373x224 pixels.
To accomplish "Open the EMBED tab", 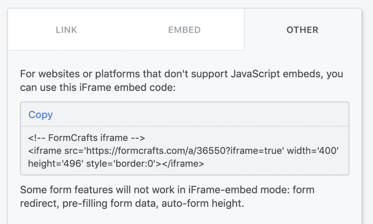I will [184, 30].
